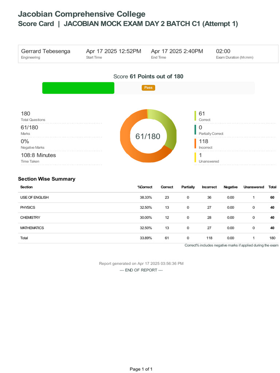Click the 30.00% Chemistry percentage
The width and height of the screenshot is (280, 373).
146,217
